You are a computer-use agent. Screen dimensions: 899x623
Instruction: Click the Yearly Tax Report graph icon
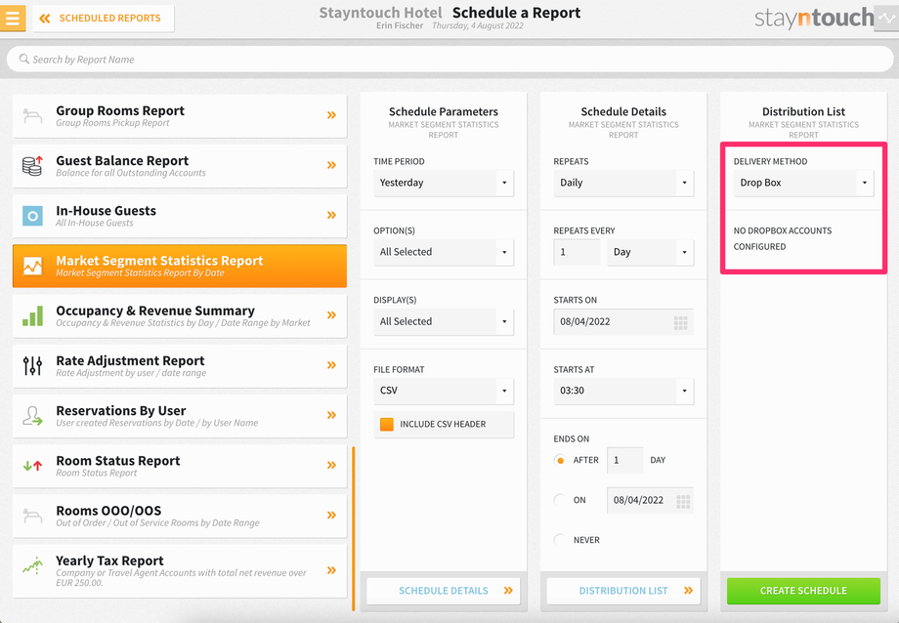pos(32,566)
